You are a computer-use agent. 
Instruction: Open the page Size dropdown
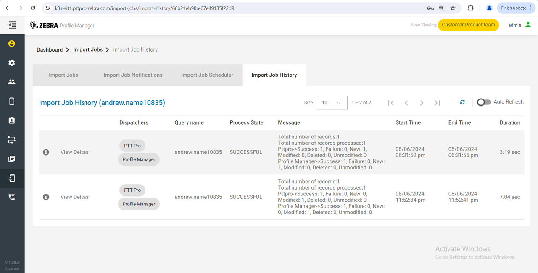pos(331,103)
